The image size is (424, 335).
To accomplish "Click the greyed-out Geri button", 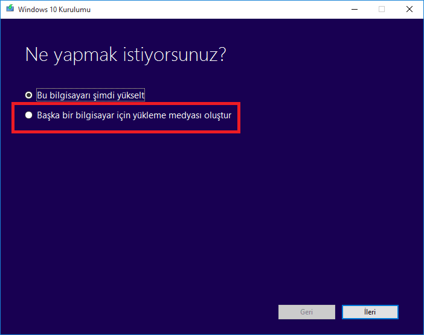I will 307,312.
